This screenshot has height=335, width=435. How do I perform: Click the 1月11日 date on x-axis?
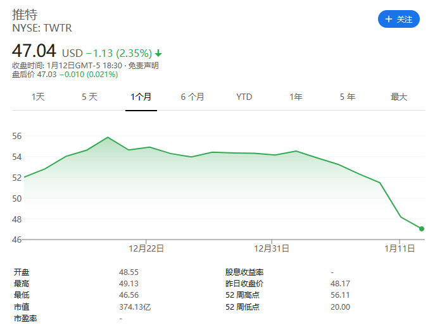[x=400, y=248]
